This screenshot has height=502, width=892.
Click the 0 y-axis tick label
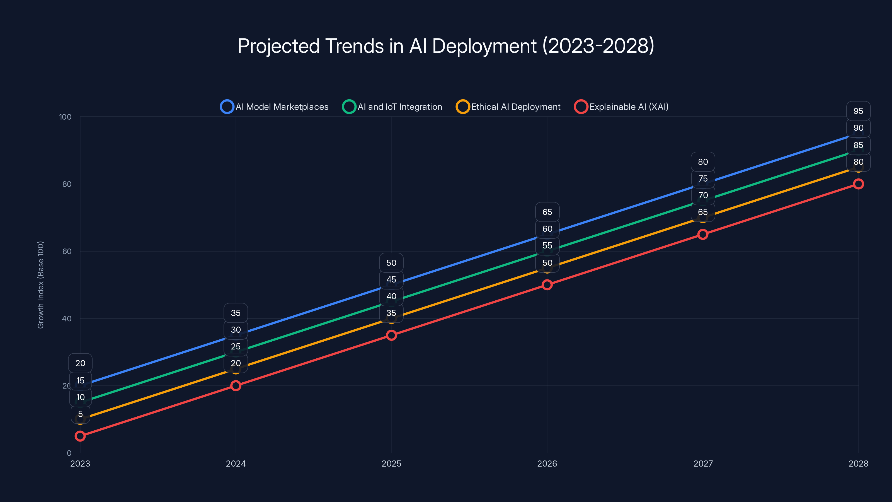click(69, 453)
